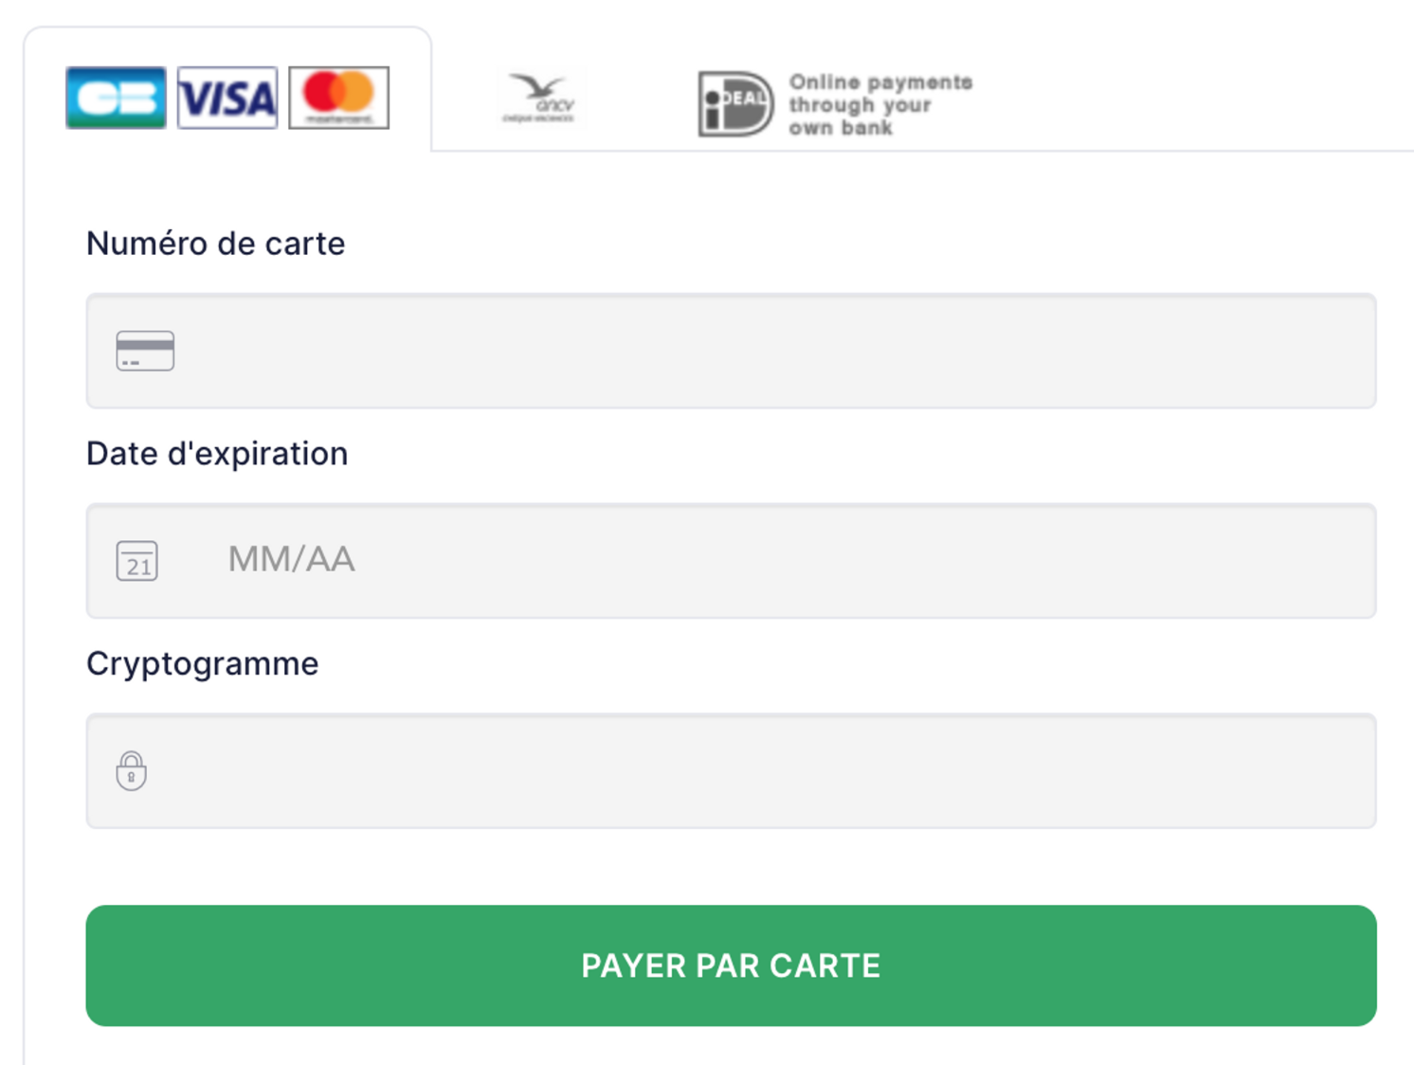Click the right end of Cryptogramme field
Viewport: 1414px width, 1065px height.
(x=1327, y=770)
